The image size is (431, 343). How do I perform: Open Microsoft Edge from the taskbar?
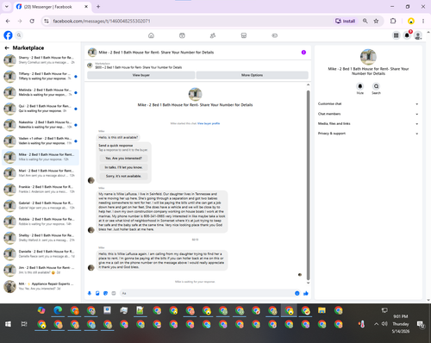pyautogui.click(x=58, y=310)
